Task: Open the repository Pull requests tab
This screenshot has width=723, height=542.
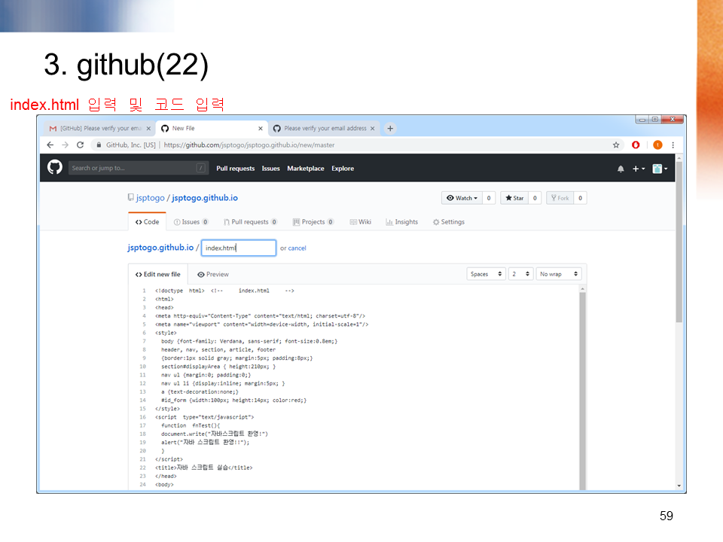Action: tap(250, 222)
